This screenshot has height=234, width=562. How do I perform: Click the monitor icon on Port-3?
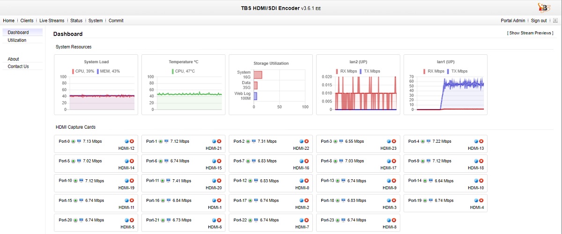click(x=341, y=141)
